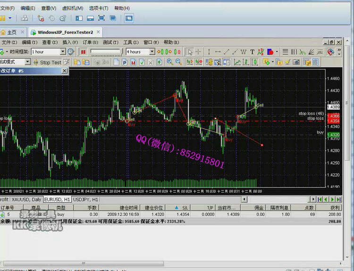Click the zoom in magnifier icon
The width and height of the screenshot is (354, 271).
170,62
